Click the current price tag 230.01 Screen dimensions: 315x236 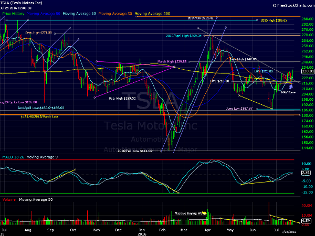(308, 71)
